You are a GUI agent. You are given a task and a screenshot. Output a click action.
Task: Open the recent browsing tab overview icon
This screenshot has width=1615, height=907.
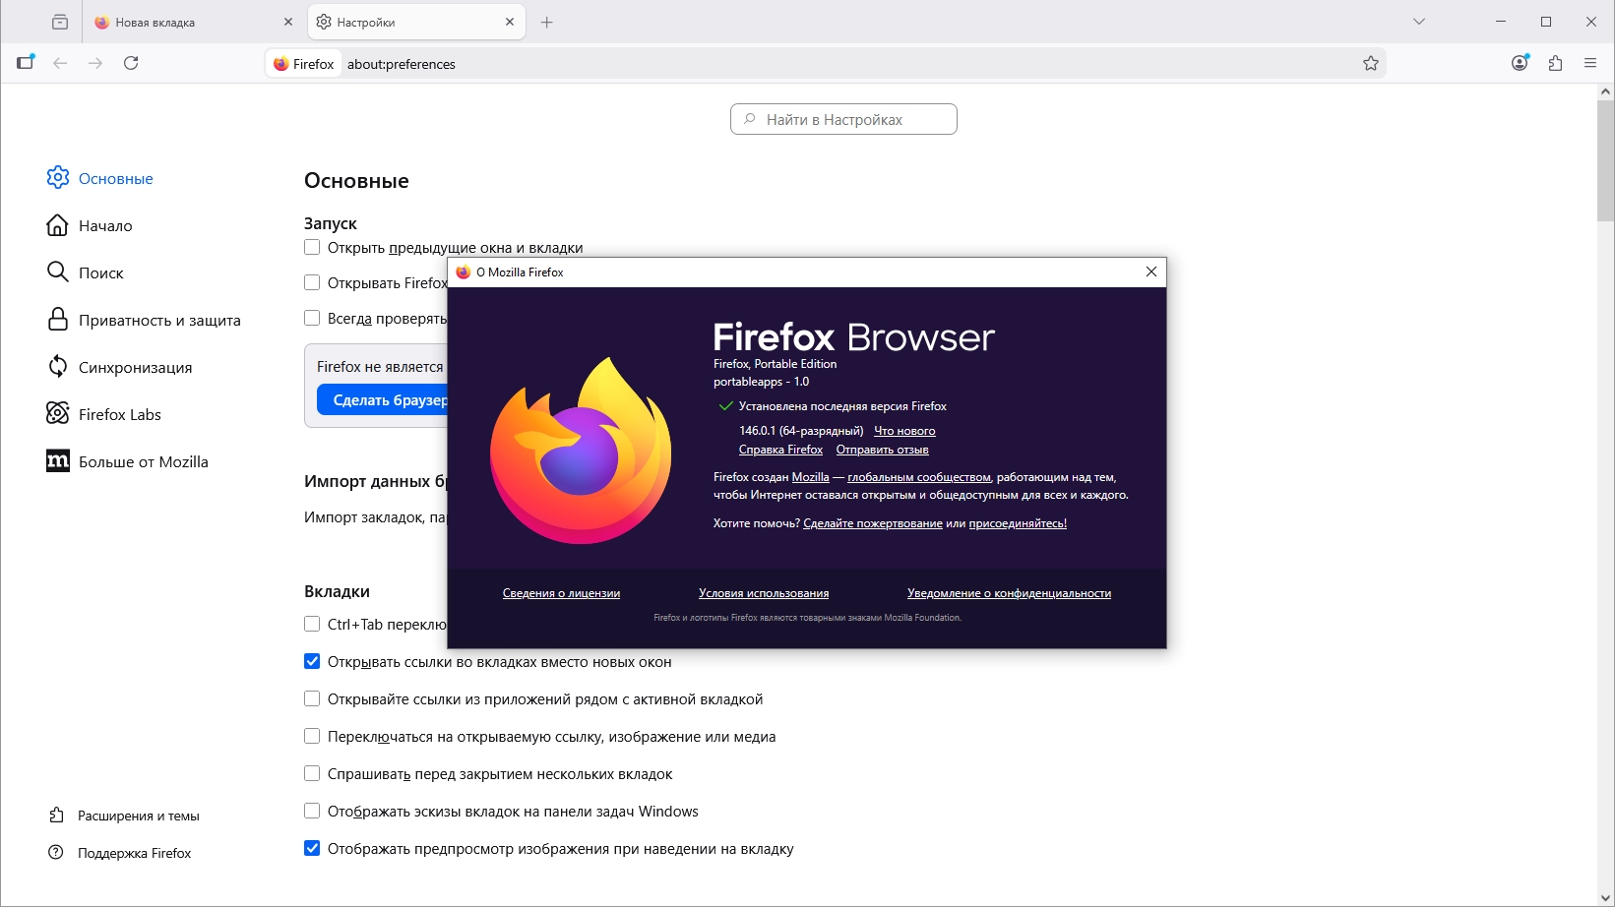tap(60, 22)
